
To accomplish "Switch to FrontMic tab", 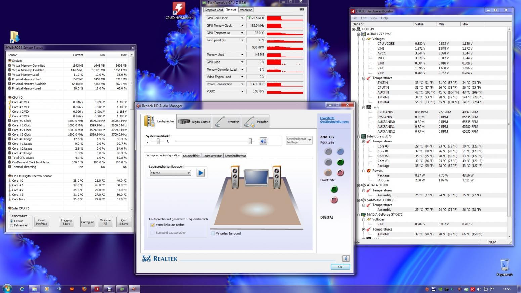I will 226,122.
